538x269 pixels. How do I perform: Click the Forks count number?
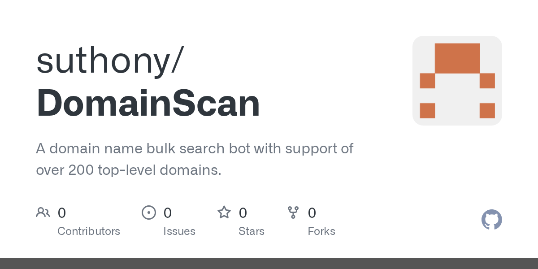pyautogui.click(x=312, y=213)
